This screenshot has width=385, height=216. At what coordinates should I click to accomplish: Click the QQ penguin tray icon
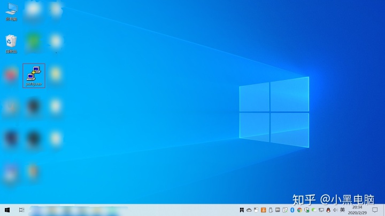point(328,210)
